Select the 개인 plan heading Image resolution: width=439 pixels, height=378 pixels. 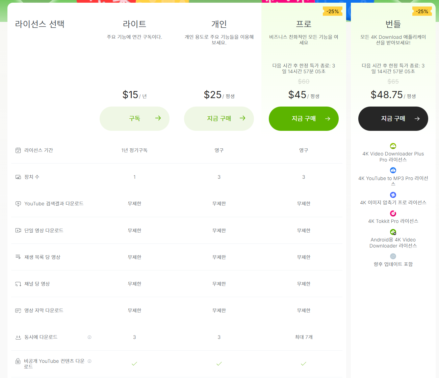click(219, 24)
